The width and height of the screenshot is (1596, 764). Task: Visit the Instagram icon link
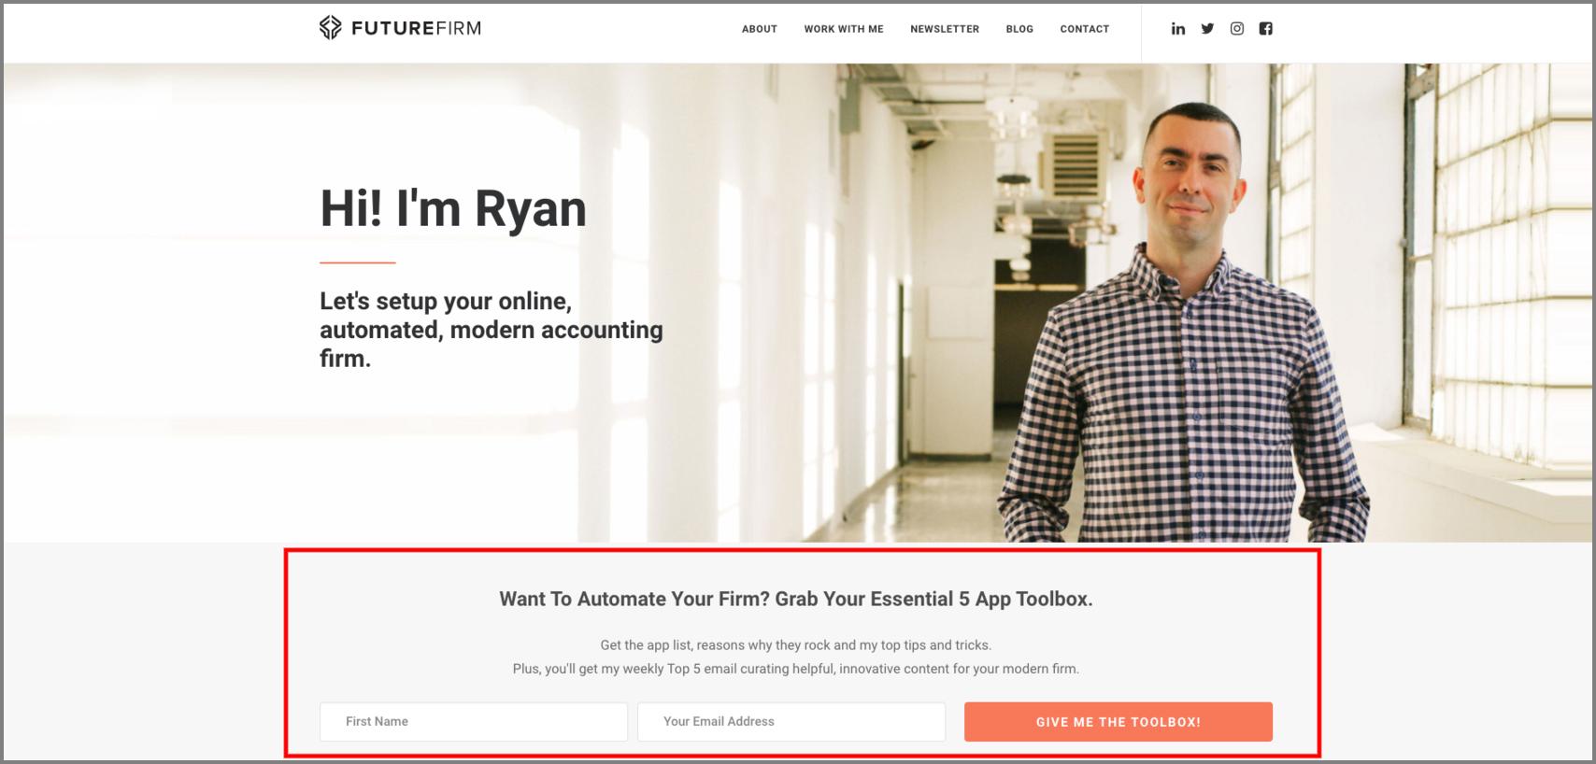1237,29
